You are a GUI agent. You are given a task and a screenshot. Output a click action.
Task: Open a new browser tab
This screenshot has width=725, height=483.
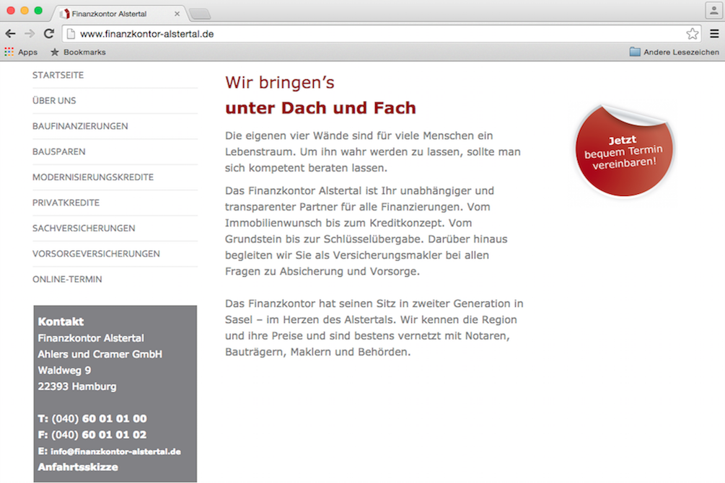pos(201,14)
